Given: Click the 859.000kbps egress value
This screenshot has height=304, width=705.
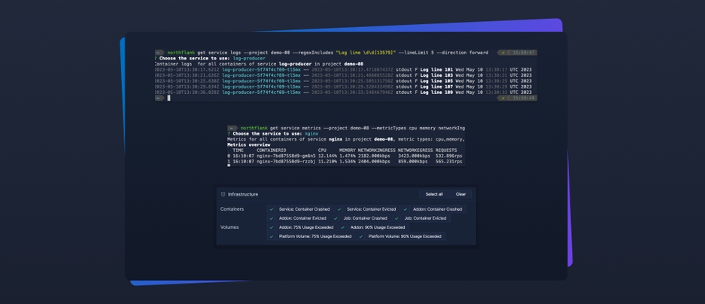Looking at the screenshot, I should [414, 162].
